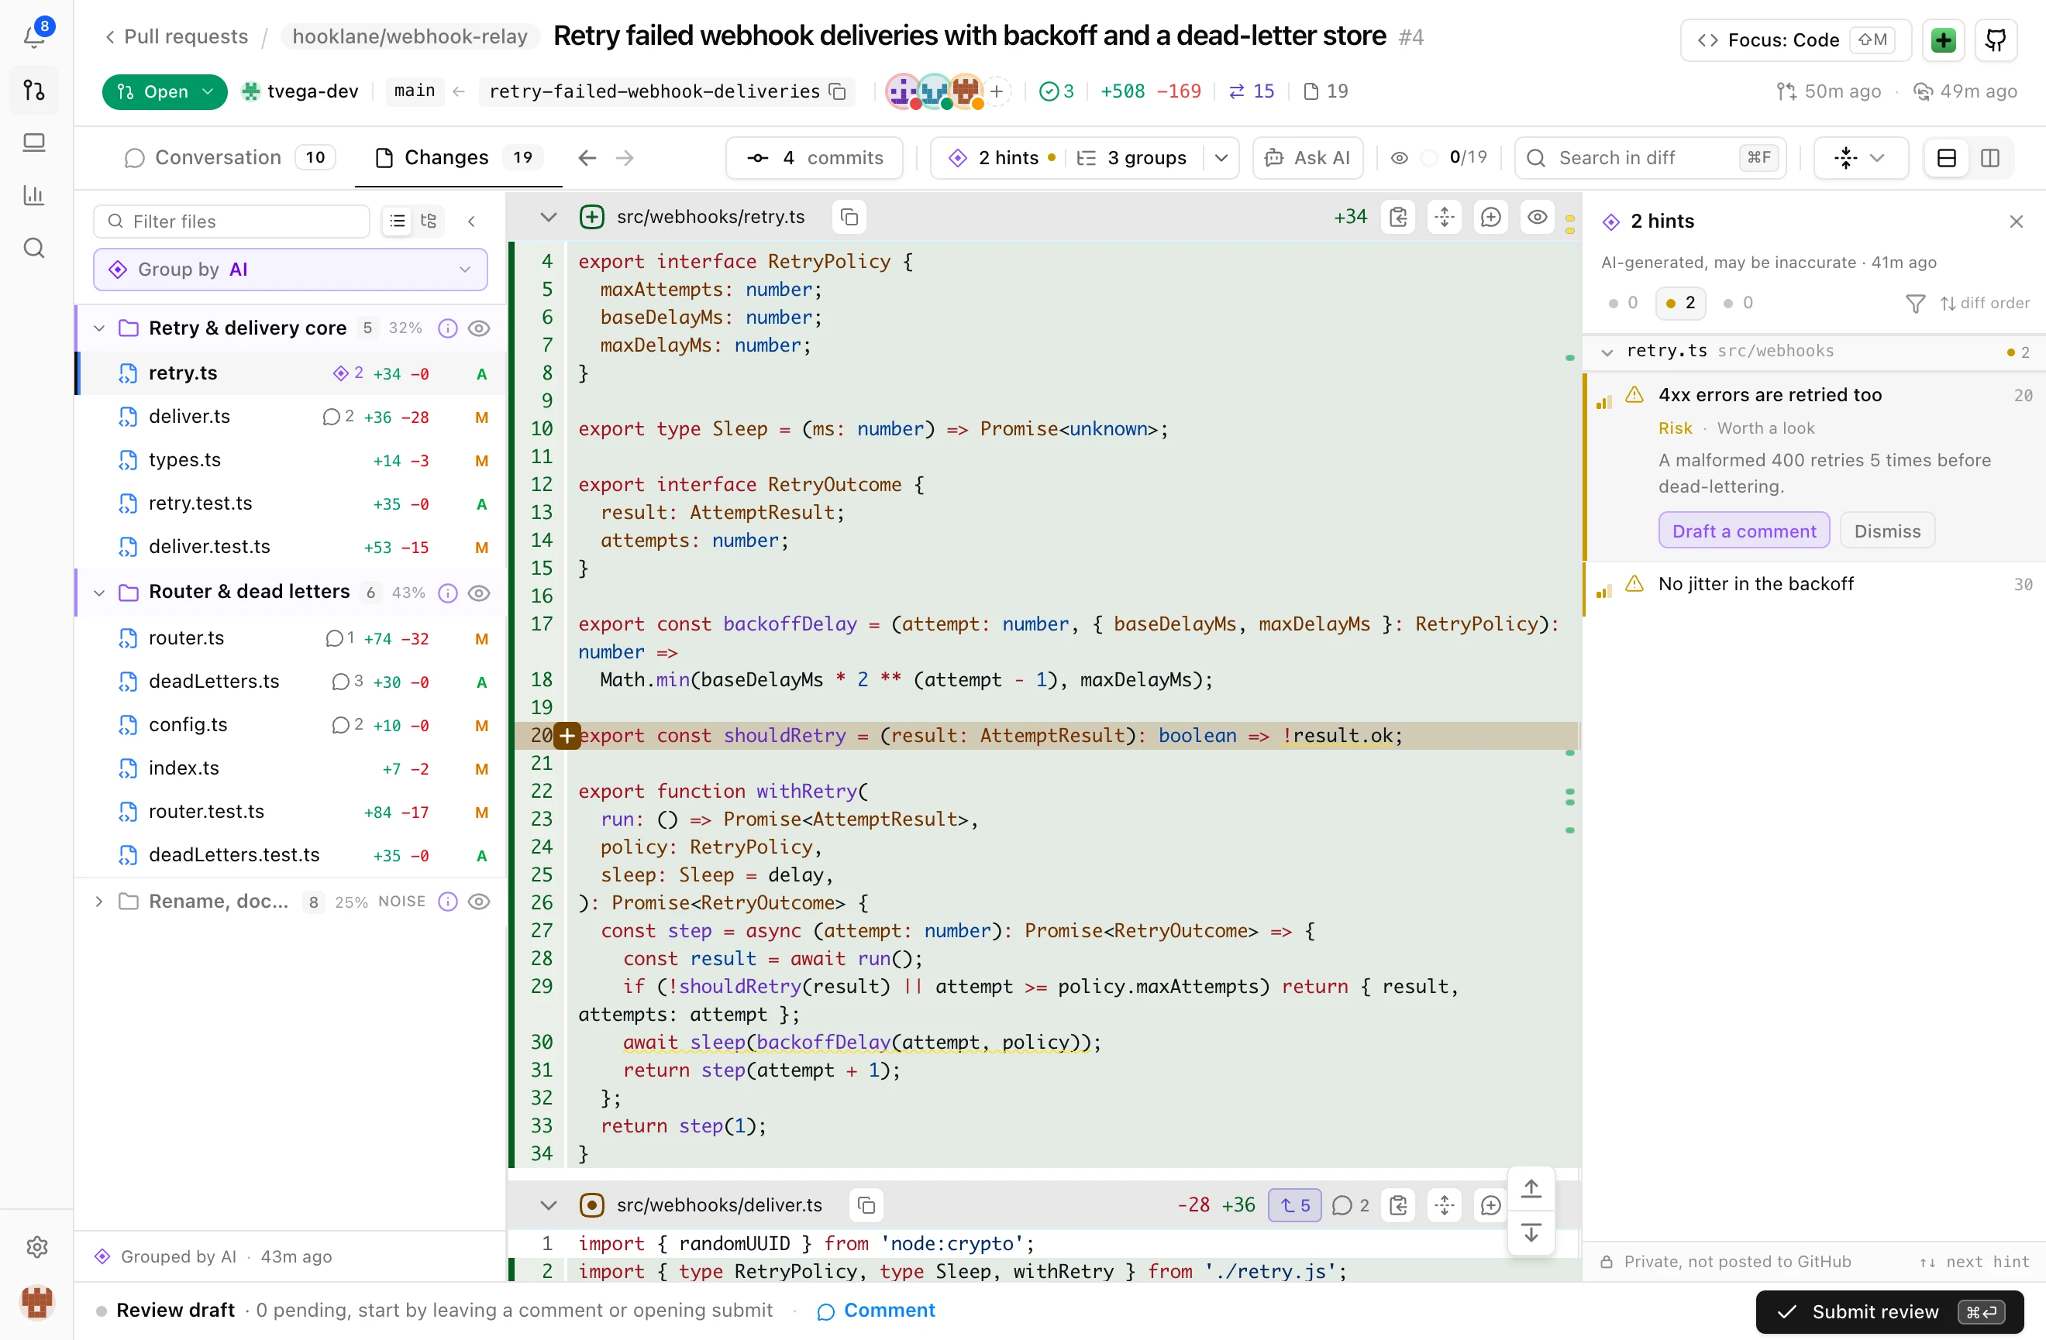Jump to top arrow button in diff
2046x1340 pixels.
point(1531,1190)
